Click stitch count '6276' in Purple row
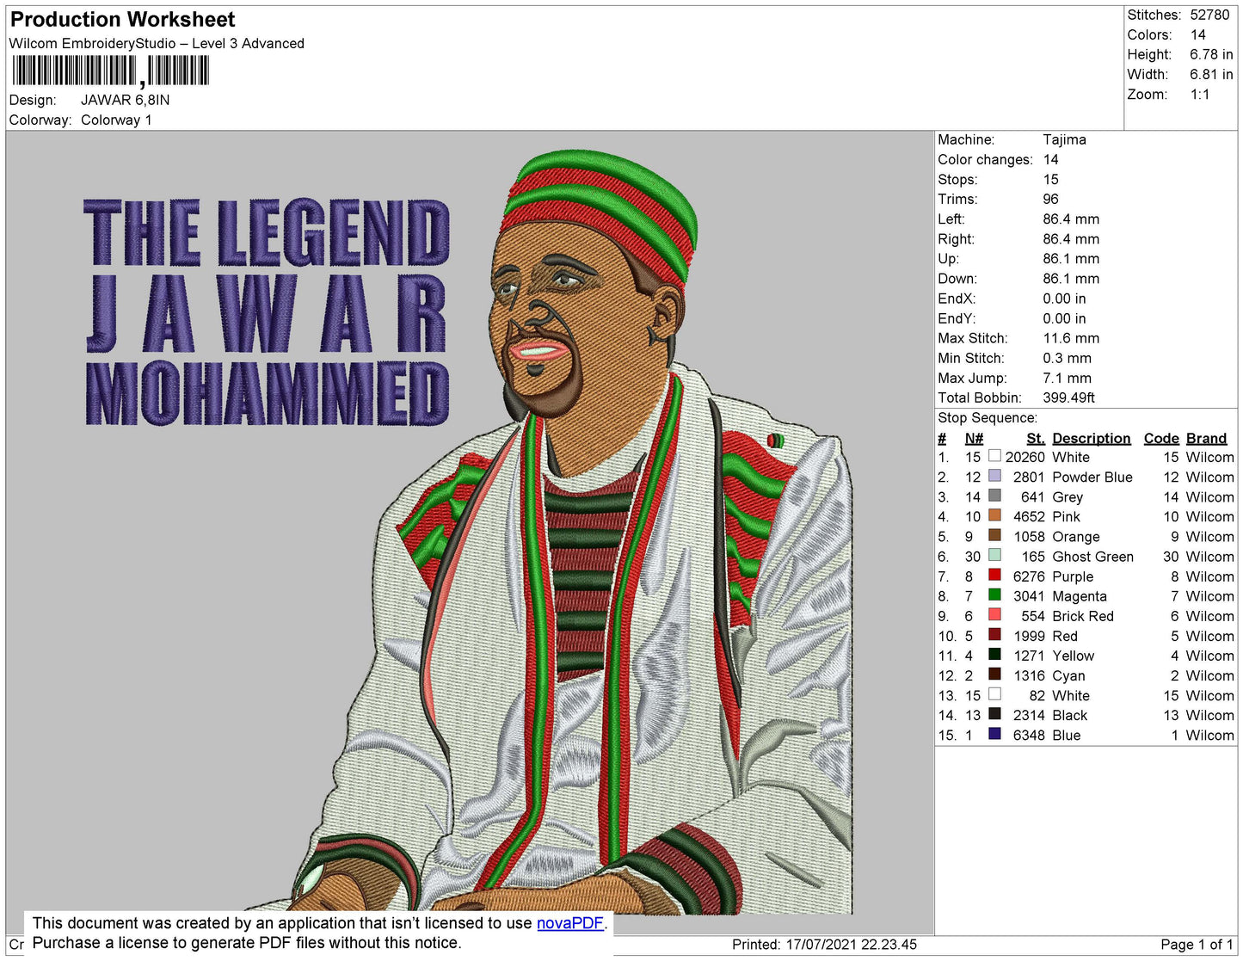 1029,576
